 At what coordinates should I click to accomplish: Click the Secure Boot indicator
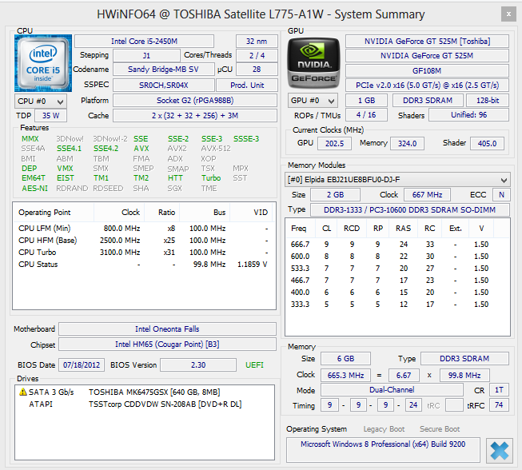pyautogui.click(x=440, y=429)
